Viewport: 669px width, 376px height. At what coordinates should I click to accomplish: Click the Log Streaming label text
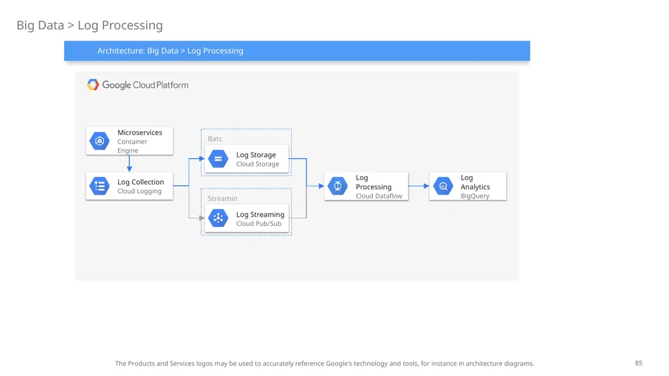pyautogui.click(x=260, y=214)
